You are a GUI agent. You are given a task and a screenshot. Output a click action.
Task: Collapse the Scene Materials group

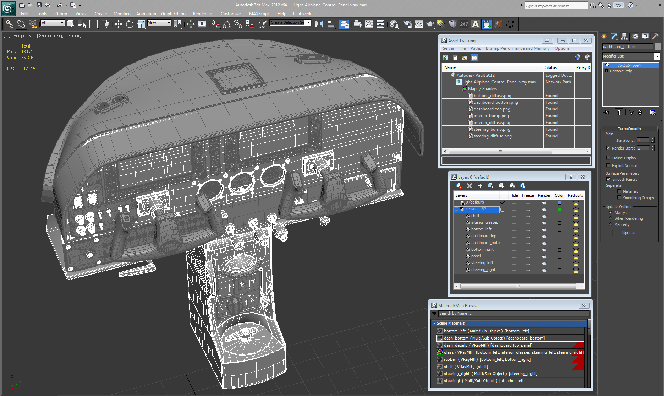(x=435, y=323)
